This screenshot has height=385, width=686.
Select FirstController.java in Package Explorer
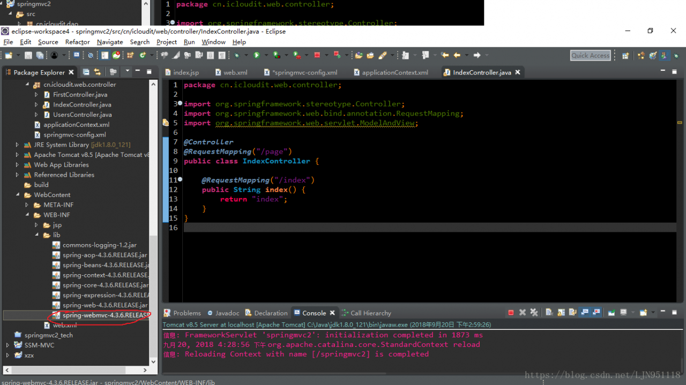(x=80, y=95)
